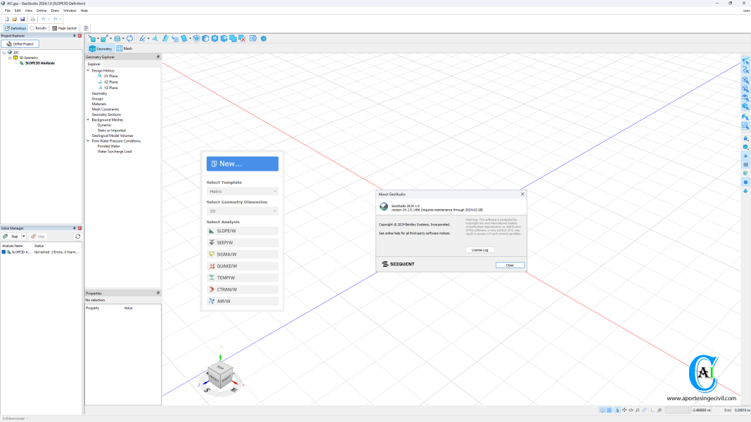The image size is (751, 422).
Task: Choose SLOPE/W in the New analysis dialog
Action: point(242,230)
